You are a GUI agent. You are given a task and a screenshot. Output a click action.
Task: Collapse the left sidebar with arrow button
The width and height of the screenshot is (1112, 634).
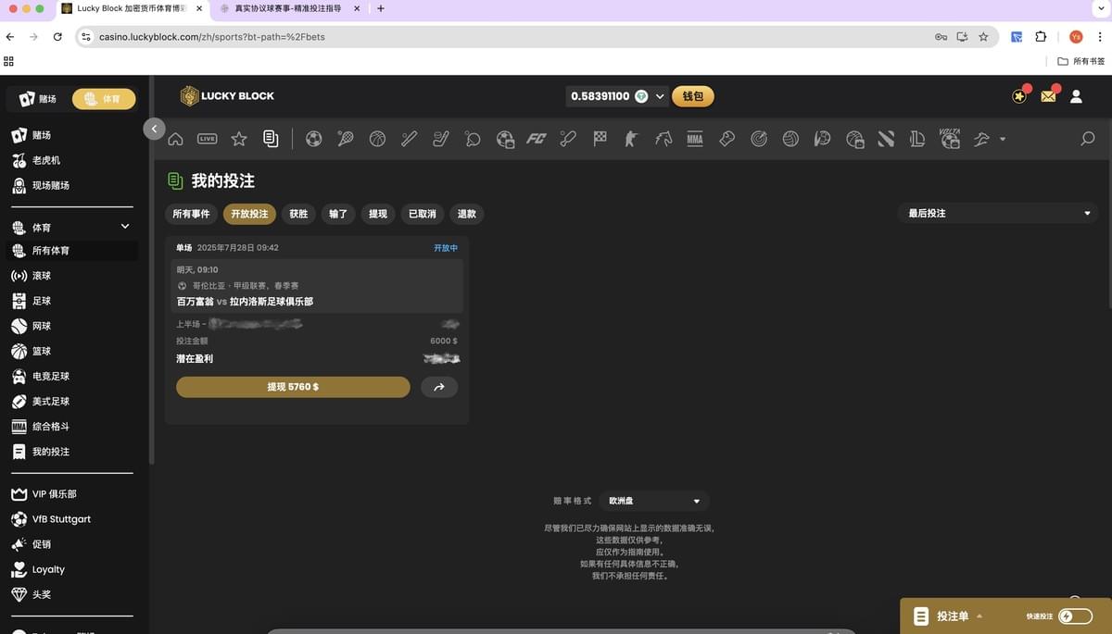tap(155, 129)
